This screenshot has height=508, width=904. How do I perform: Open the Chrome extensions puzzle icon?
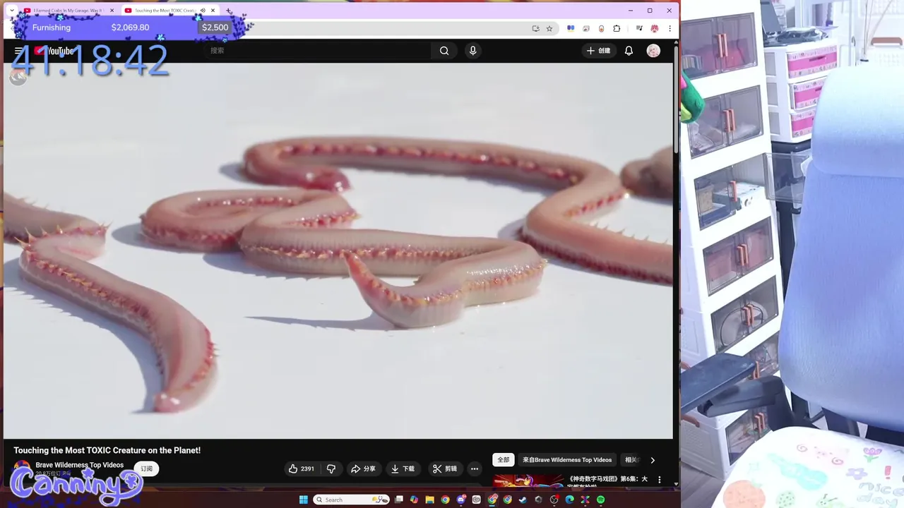617,28
